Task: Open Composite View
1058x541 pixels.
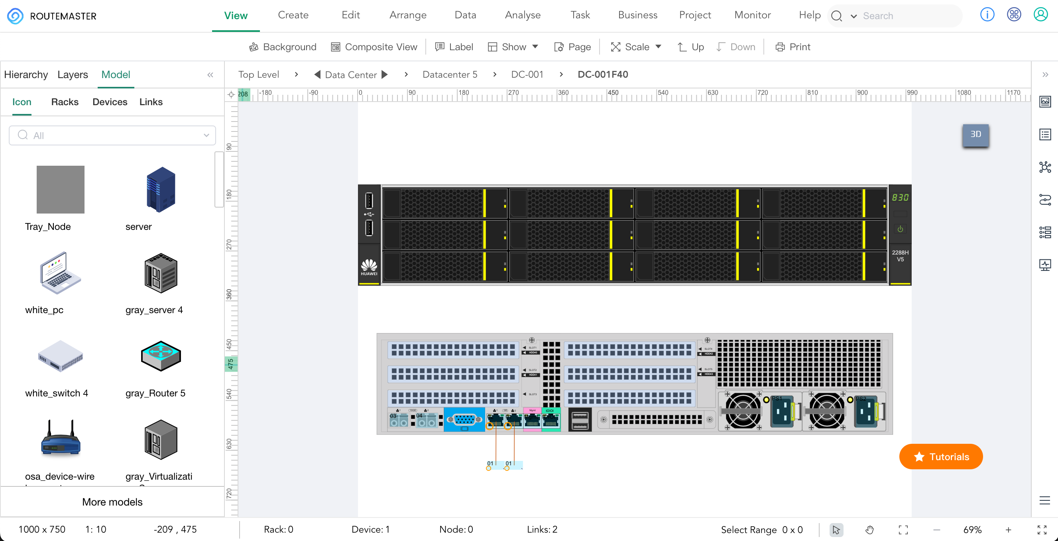Action: click(374, 47)
